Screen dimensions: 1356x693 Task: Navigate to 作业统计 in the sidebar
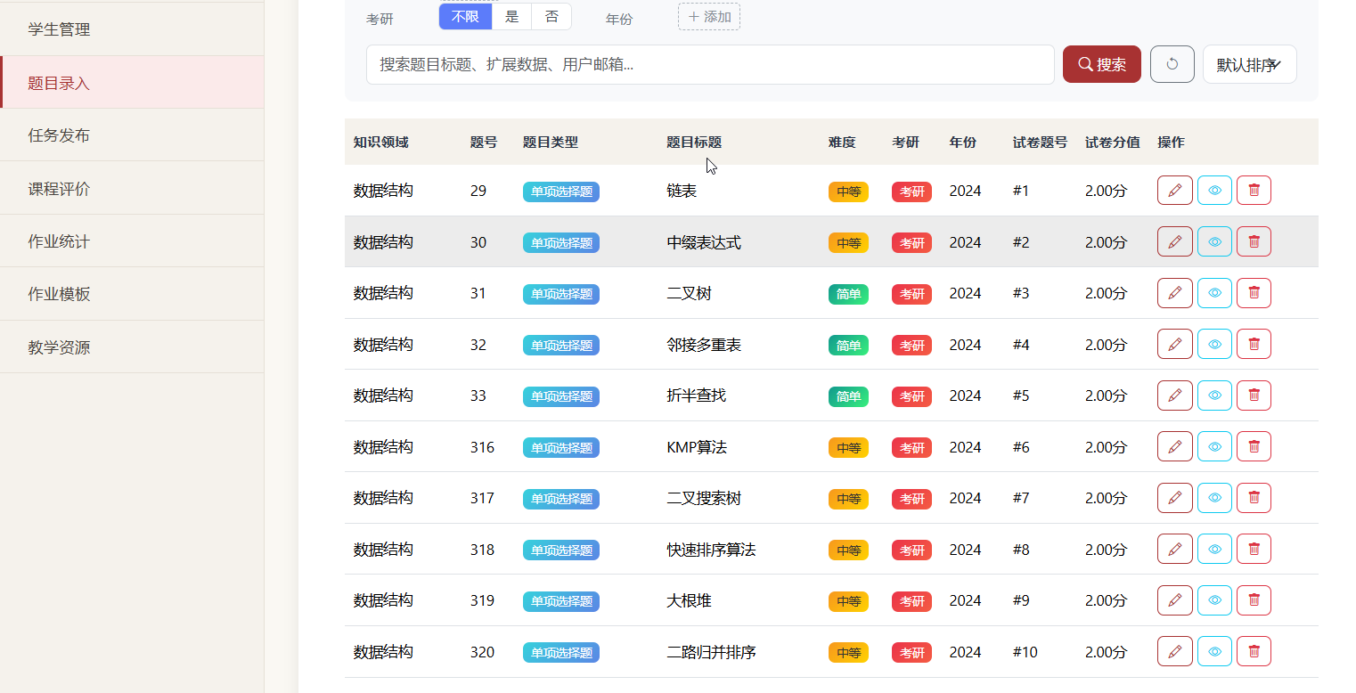pos(132,241)
